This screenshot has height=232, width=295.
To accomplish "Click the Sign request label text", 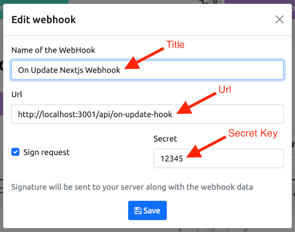I will tap(46, 152).
